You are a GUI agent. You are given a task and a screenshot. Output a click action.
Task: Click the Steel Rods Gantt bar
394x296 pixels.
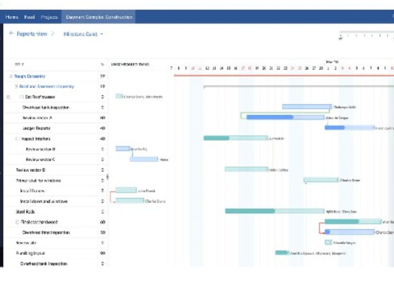[x=275, y=211]
